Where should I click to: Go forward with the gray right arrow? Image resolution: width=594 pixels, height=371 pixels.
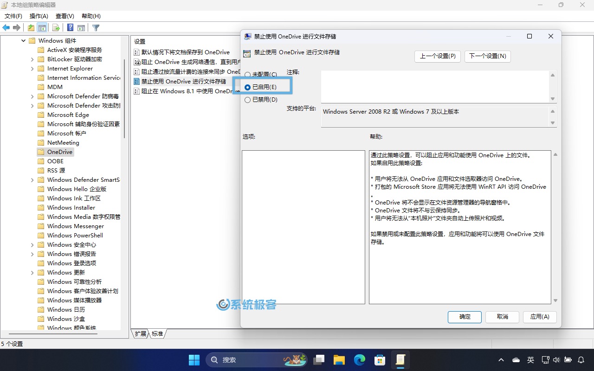[17, 28]
